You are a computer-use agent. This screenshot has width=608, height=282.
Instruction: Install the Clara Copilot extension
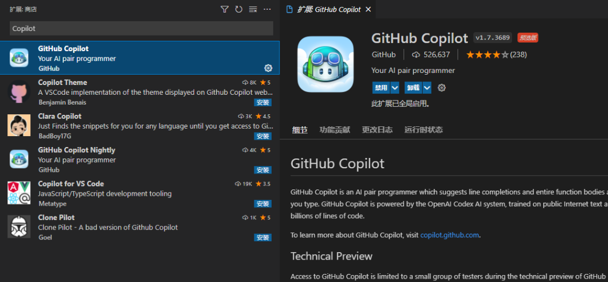click(x=263, y=136)
